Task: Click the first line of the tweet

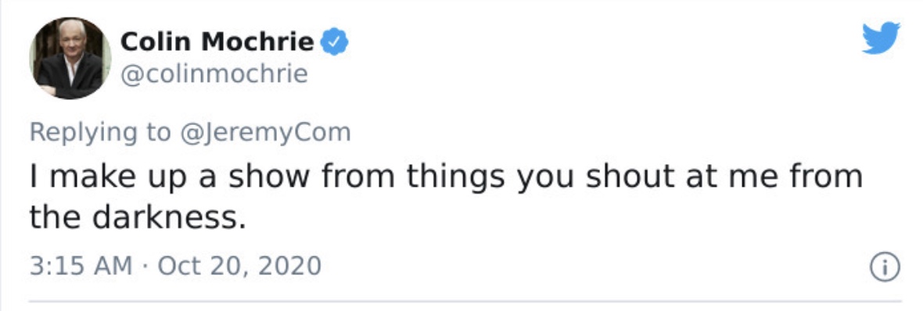Action: click(x=446, y=177)
